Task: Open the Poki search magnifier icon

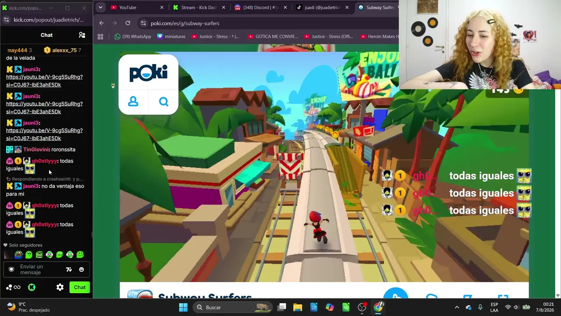Action: (x=163, y=102)
